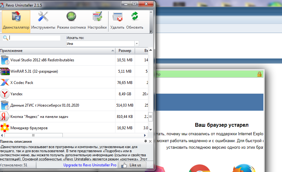The height and width of the screenshot is (172, 282).
Task: Open the Инструменты tools section
Action: 43,21
